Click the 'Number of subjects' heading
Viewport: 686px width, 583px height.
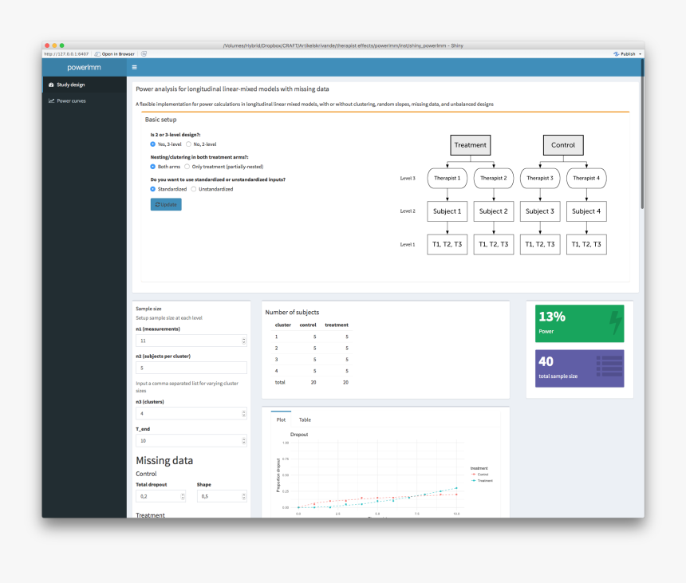click(292, 313)
